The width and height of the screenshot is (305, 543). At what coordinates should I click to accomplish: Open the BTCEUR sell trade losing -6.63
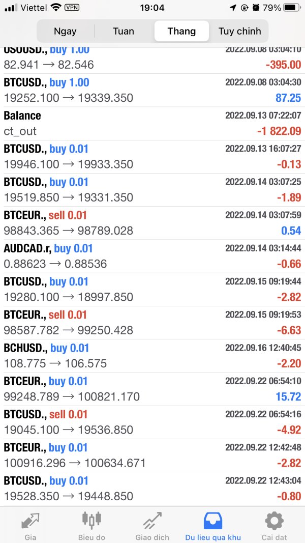pyautogui.click(x=152, y=323)
